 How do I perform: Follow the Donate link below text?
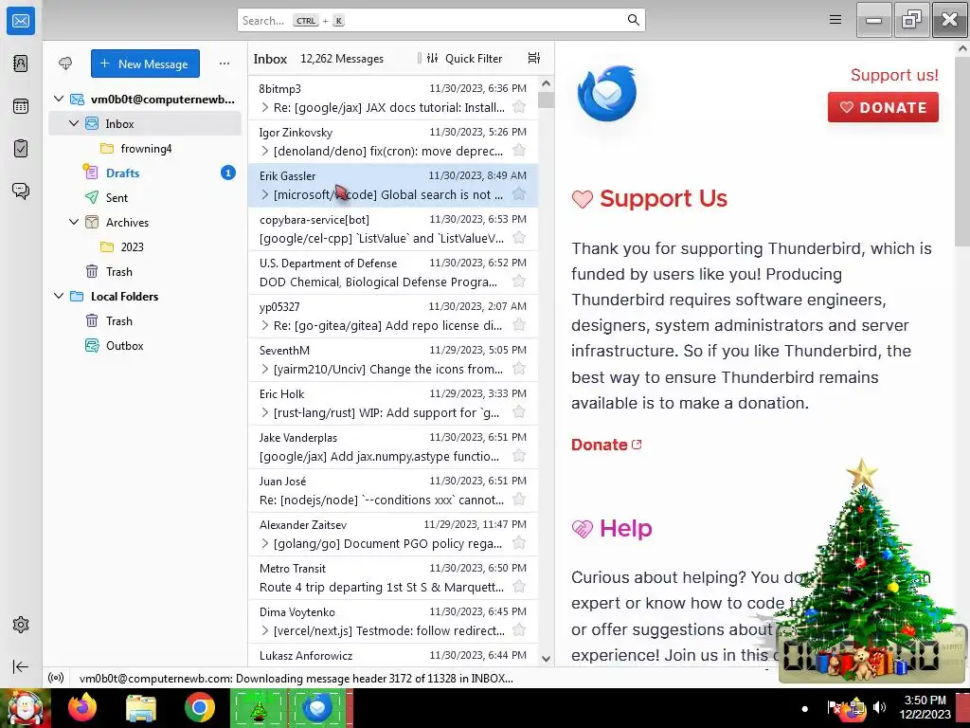point(606,445)
